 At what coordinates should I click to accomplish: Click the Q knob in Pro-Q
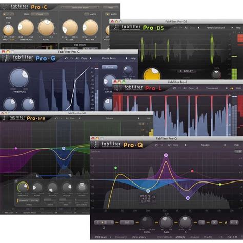[185, 222]
